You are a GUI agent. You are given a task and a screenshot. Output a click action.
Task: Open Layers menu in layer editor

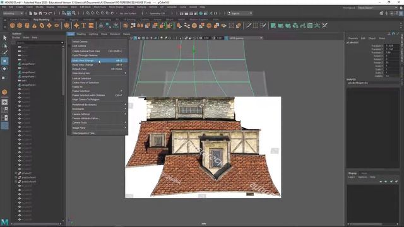click(352, 177)
